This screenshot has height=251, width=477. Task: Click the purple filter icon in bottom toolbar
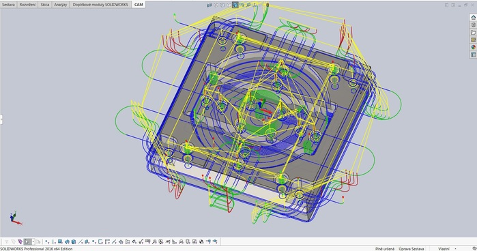pos(20,242)
